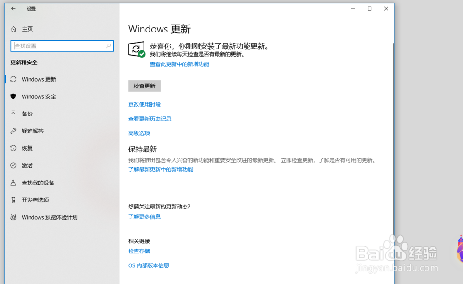Open 恢复 via the clock-reset icon
The image size is (463, 284).
tap(13, 148)
